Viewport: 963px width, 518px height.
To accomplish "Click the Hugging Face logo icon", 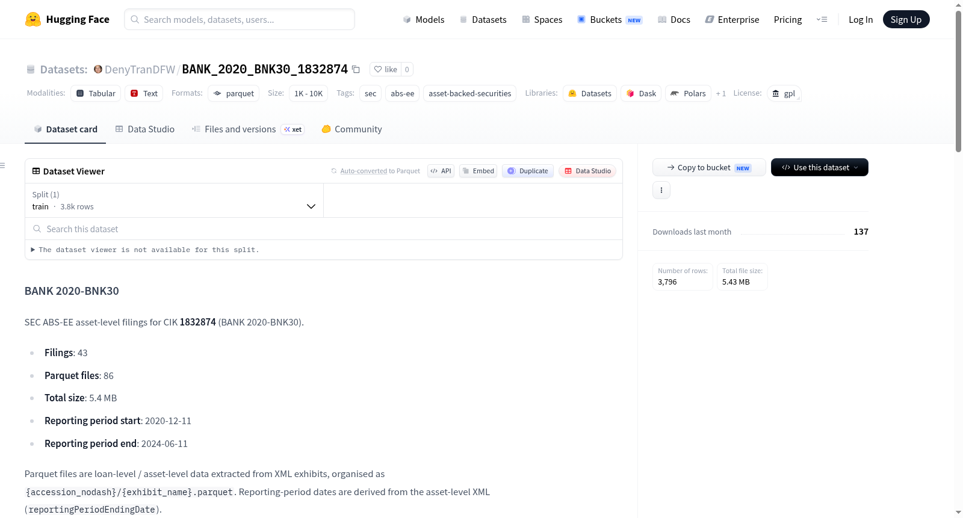I will click(33, 19).
